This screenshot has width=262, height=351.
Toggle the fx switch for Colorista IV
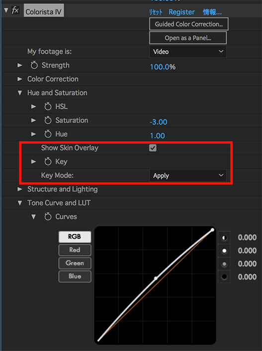(15, 10)
